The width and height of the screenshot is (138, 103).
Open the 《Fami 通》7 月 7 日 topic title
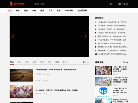pos(121,80)
